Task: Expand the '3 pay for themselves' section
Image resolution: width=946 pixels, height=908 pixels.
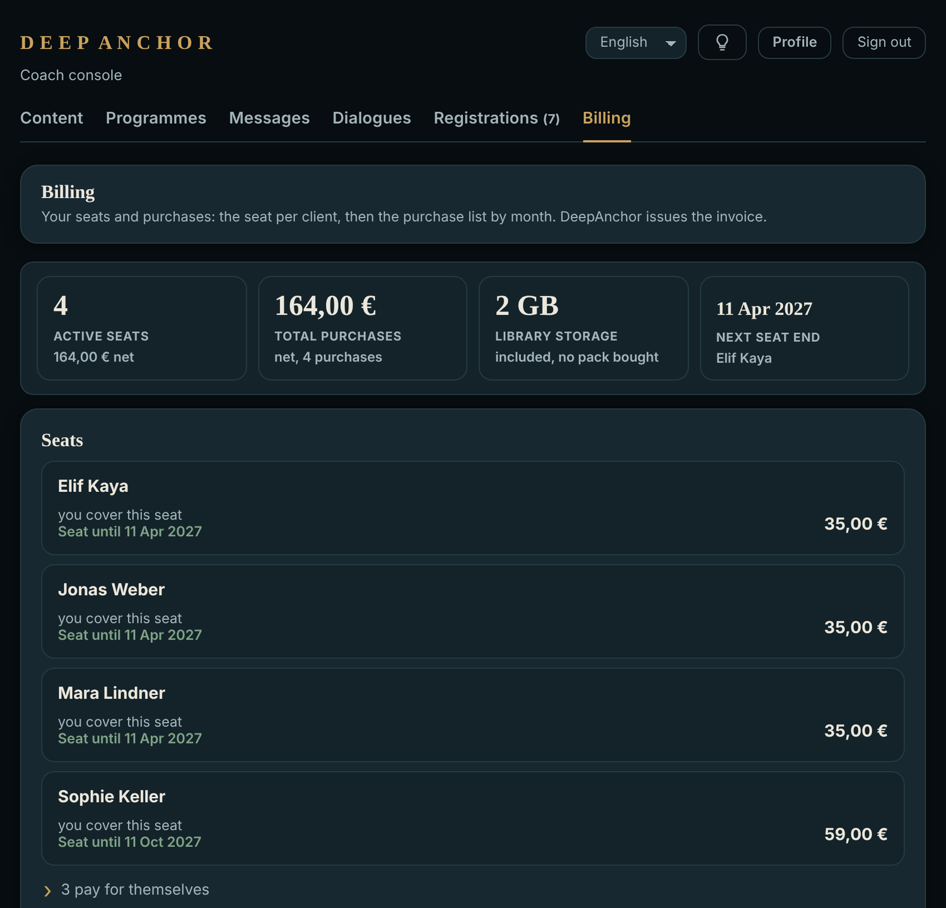Action: point(126,890)
